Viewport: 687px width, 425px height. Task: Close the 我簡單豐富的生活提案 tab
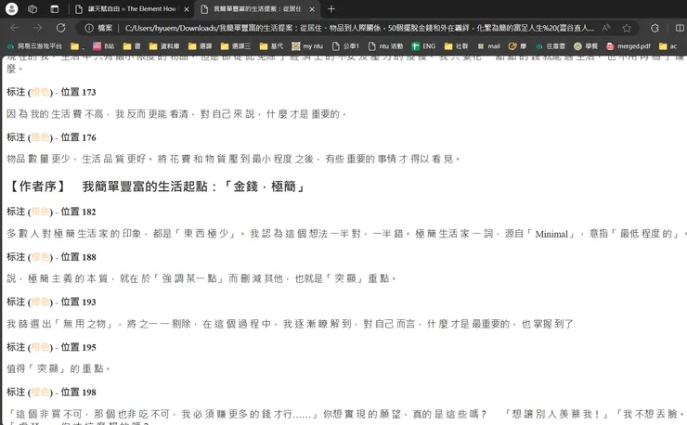tap(312, 9)
